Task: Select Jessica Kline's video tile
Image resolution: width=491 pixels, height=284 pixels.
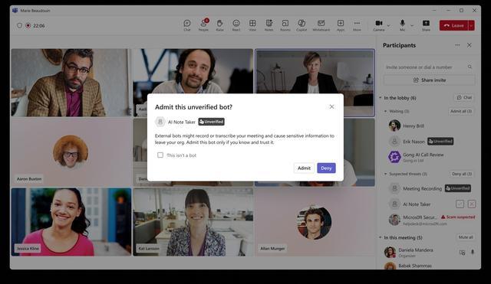Action: [71, 222]
